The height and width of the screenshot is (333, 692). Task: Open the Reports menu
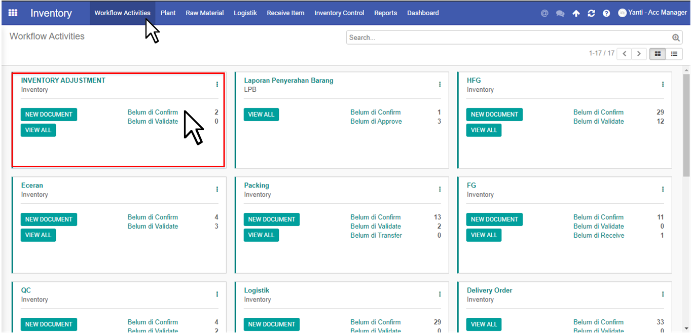tap(385, 13)
